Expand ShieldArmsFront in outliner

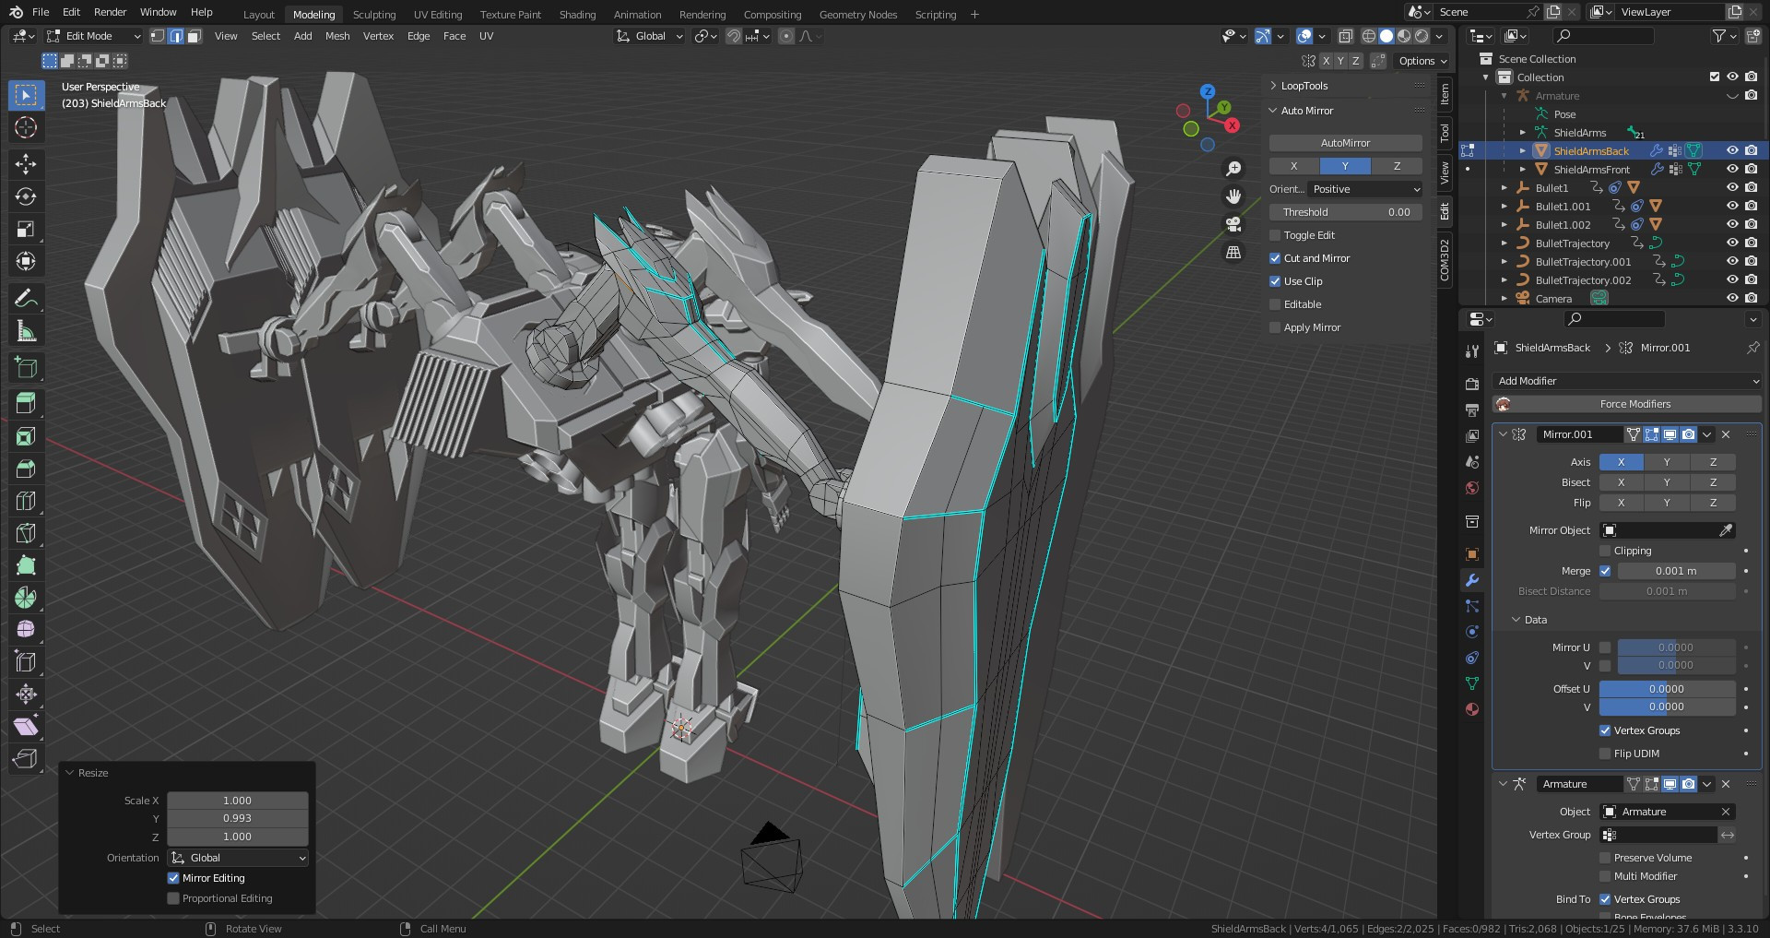pyautogui.click(x=1523, y=170)
